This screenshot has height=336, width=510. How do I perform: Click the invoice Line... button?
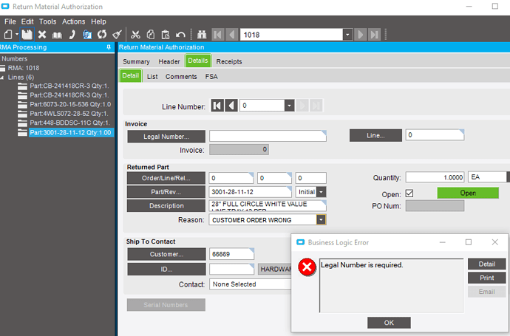[375, 135]
